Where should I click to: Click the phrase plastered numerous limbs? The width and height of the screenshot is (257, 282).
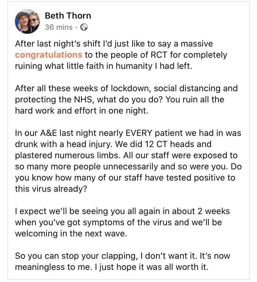pyautogui.click(x=67, y=155)
